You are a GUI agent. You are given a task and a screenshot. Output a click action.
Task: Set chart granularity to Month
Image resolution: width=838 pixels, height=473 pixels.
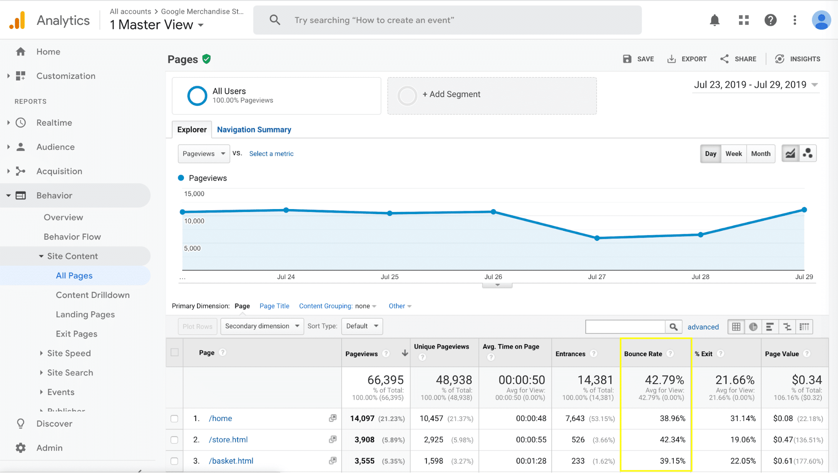(x=760, y=154)
